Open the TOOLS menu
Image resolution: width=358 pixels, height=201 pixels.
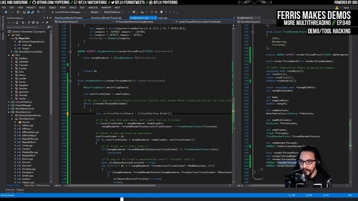tap(73, 7)
